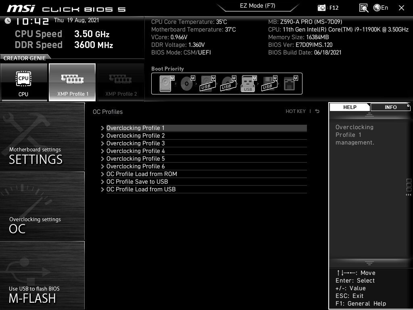Screen dimensions: 413x310
Task: Select the Overclocking Profile 5 entry
Action: [206, 158]
